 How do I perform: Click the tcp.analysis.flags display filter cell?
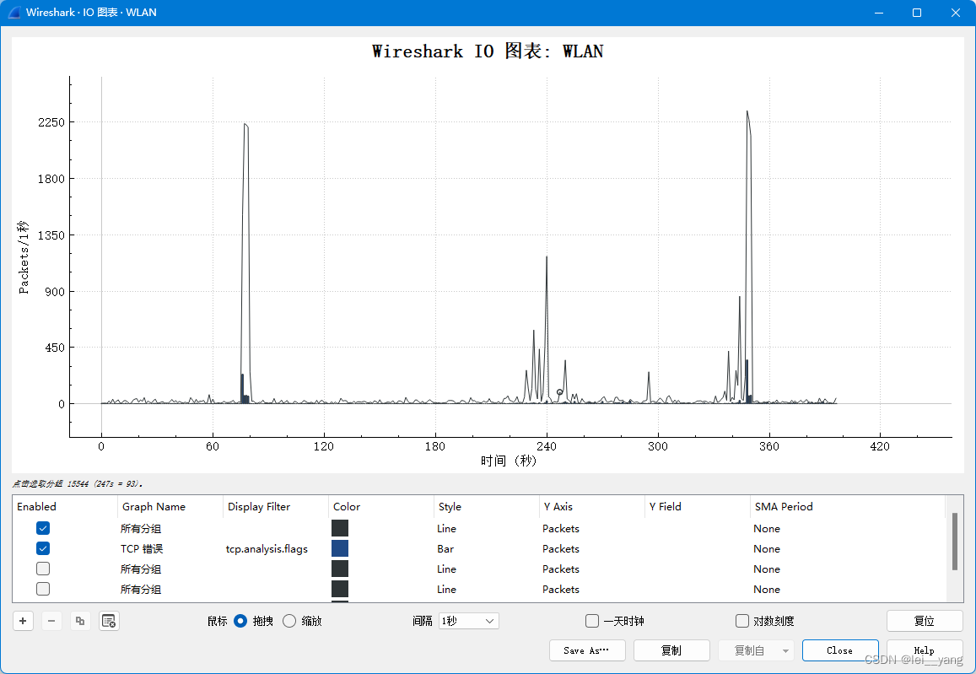[x=267, y=549]
